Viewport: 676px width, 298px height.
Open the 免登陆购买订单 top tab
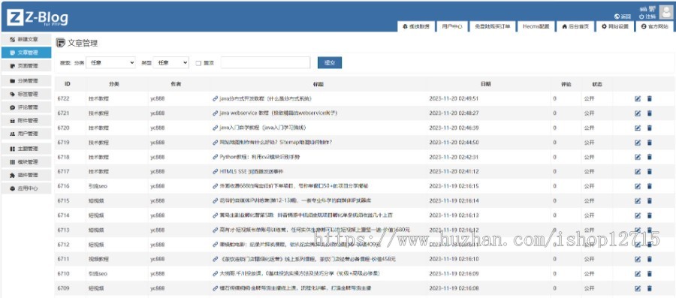pos(492,26)
